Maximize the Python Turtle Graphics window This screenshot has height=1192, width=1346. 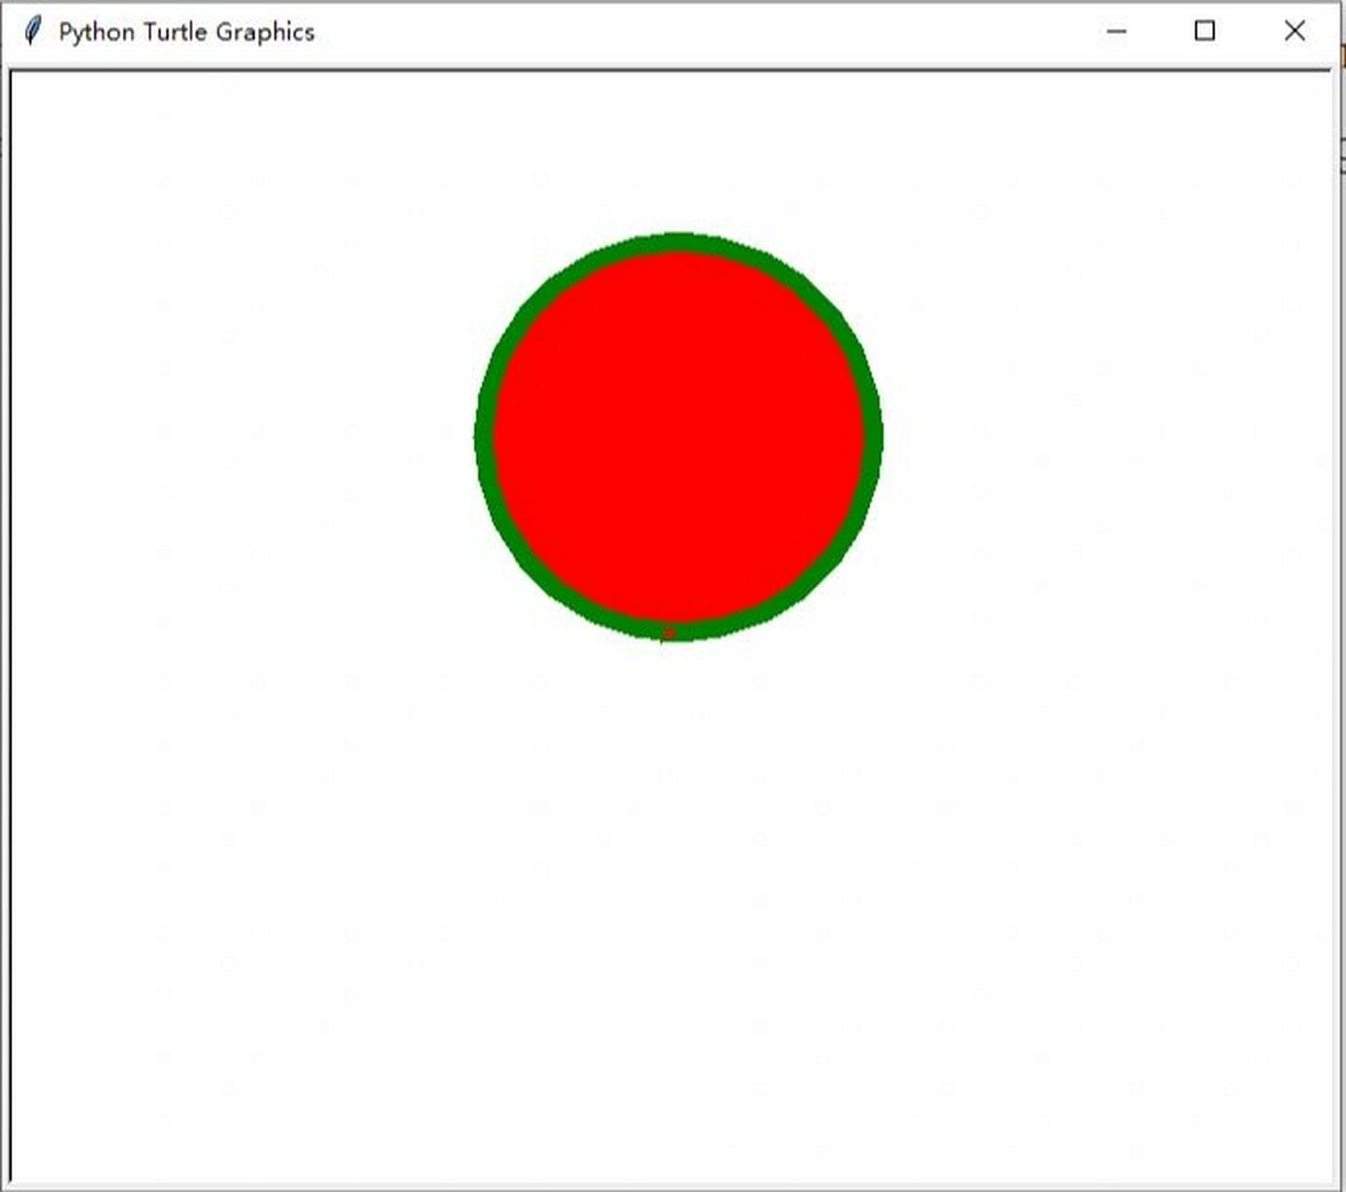[x=1205, y=32]
